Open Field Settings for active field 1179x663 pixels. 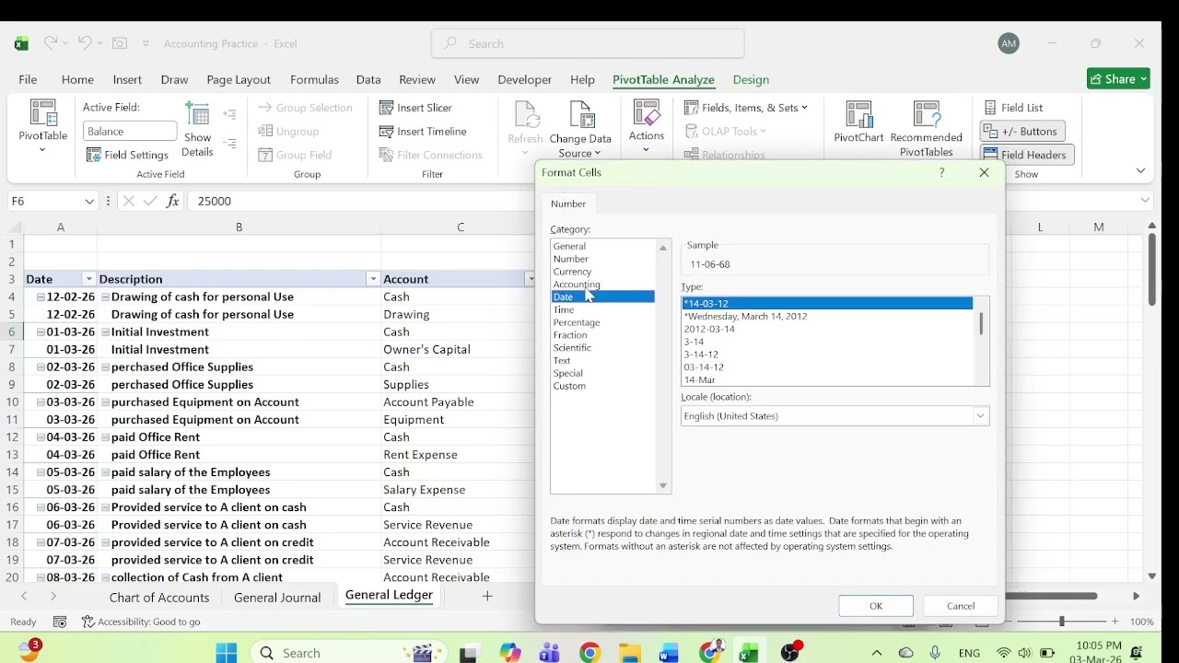(127, 155)
